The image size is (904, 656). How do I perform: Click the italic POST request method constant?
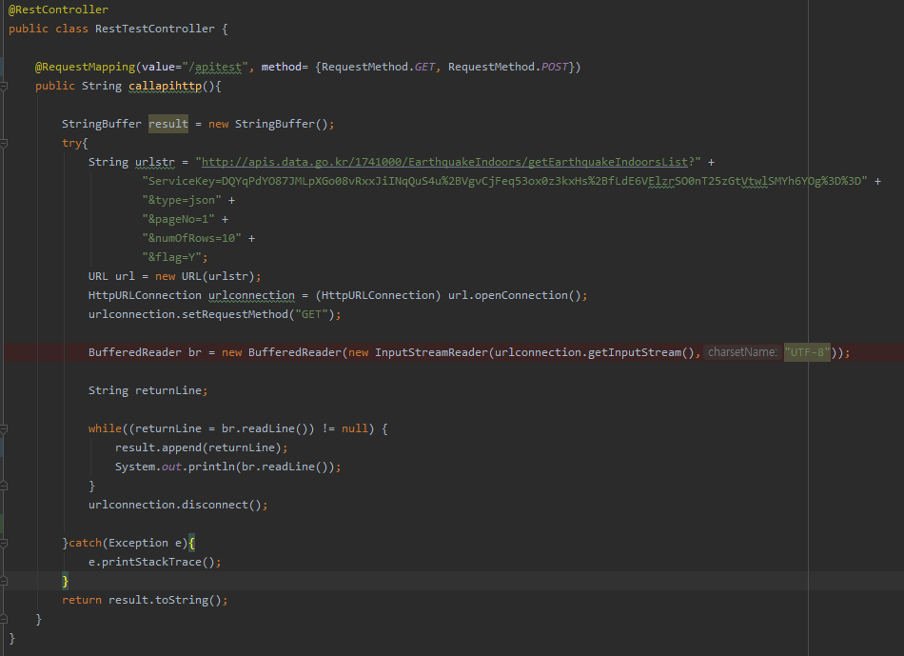point(555,67)
